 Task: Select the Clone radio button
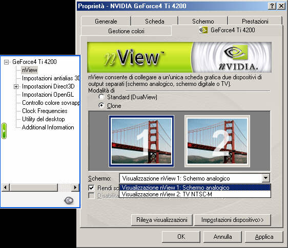pos(101,105)
